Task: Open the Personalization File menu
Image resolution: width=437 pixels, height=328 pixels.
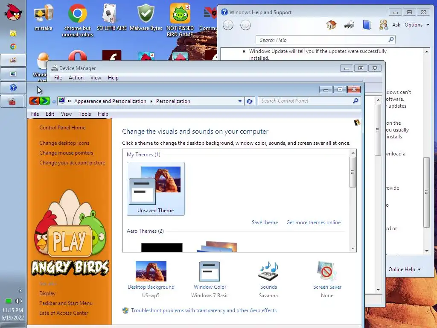Action: coord(35,114)
